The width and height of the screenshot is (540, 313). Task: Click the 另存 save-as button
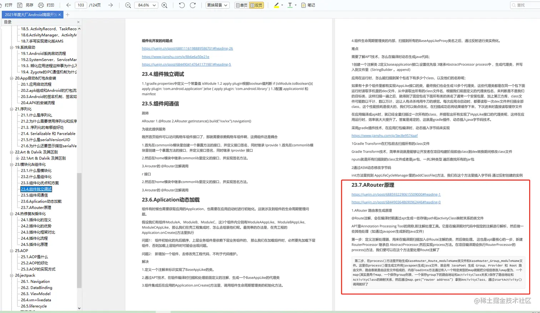pos(25,5)
